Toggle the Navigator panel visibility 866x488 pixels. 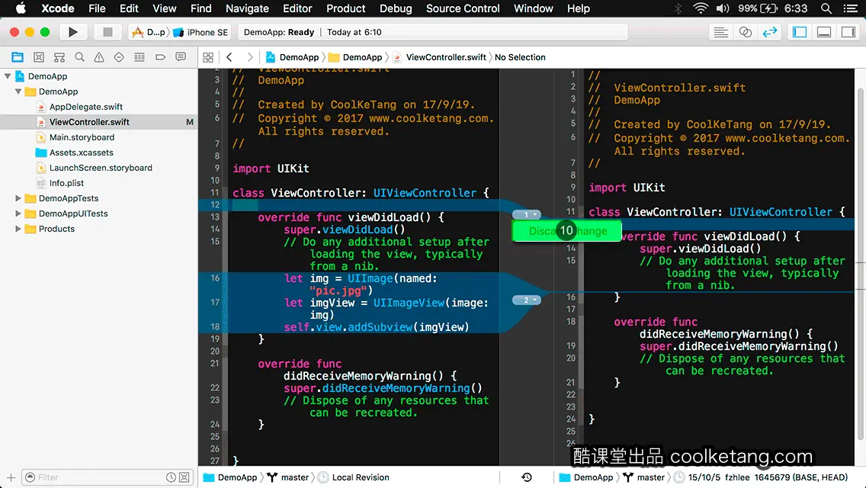(x=799, y=32)
